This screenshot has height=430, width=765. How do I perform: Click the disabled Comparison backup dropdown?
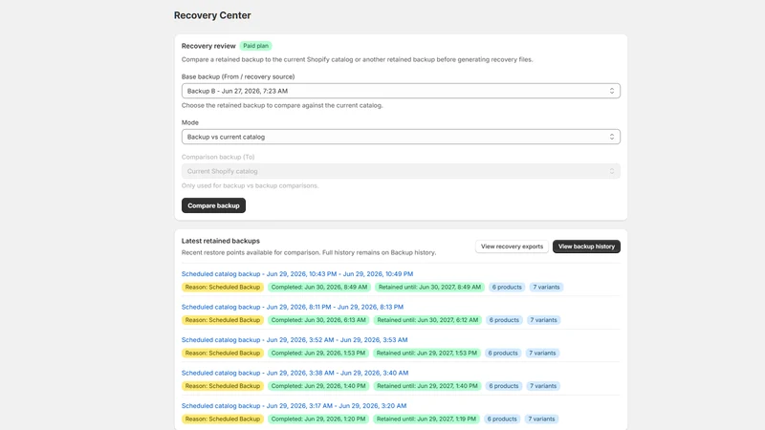coord(401,171)
